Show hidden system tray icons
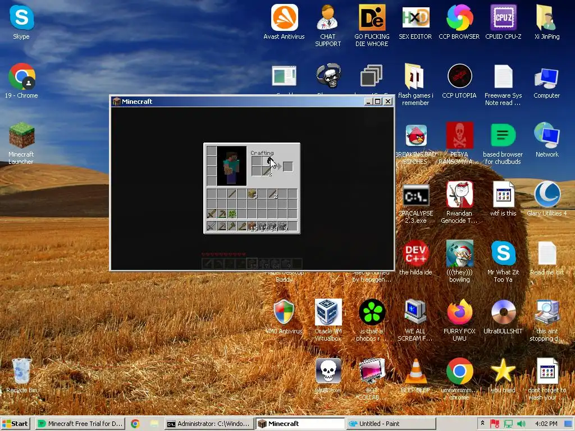575x431 pixels. [482, 423]
